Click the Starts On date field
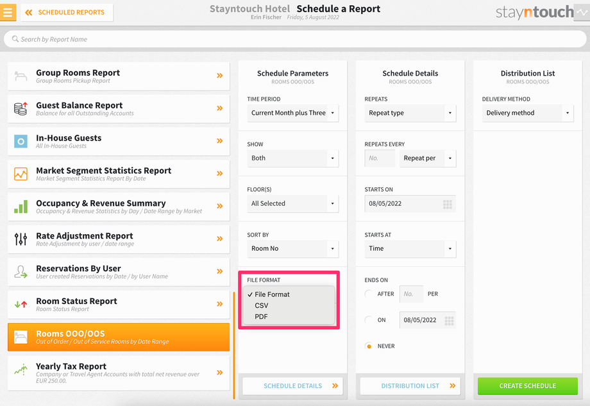The width and height of the screenshot is (590, 406). (410, 203)
